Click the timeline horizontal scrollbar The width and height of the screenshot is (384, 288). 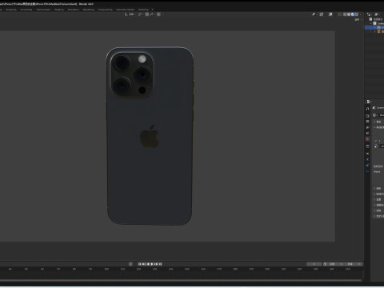point(181,280)
